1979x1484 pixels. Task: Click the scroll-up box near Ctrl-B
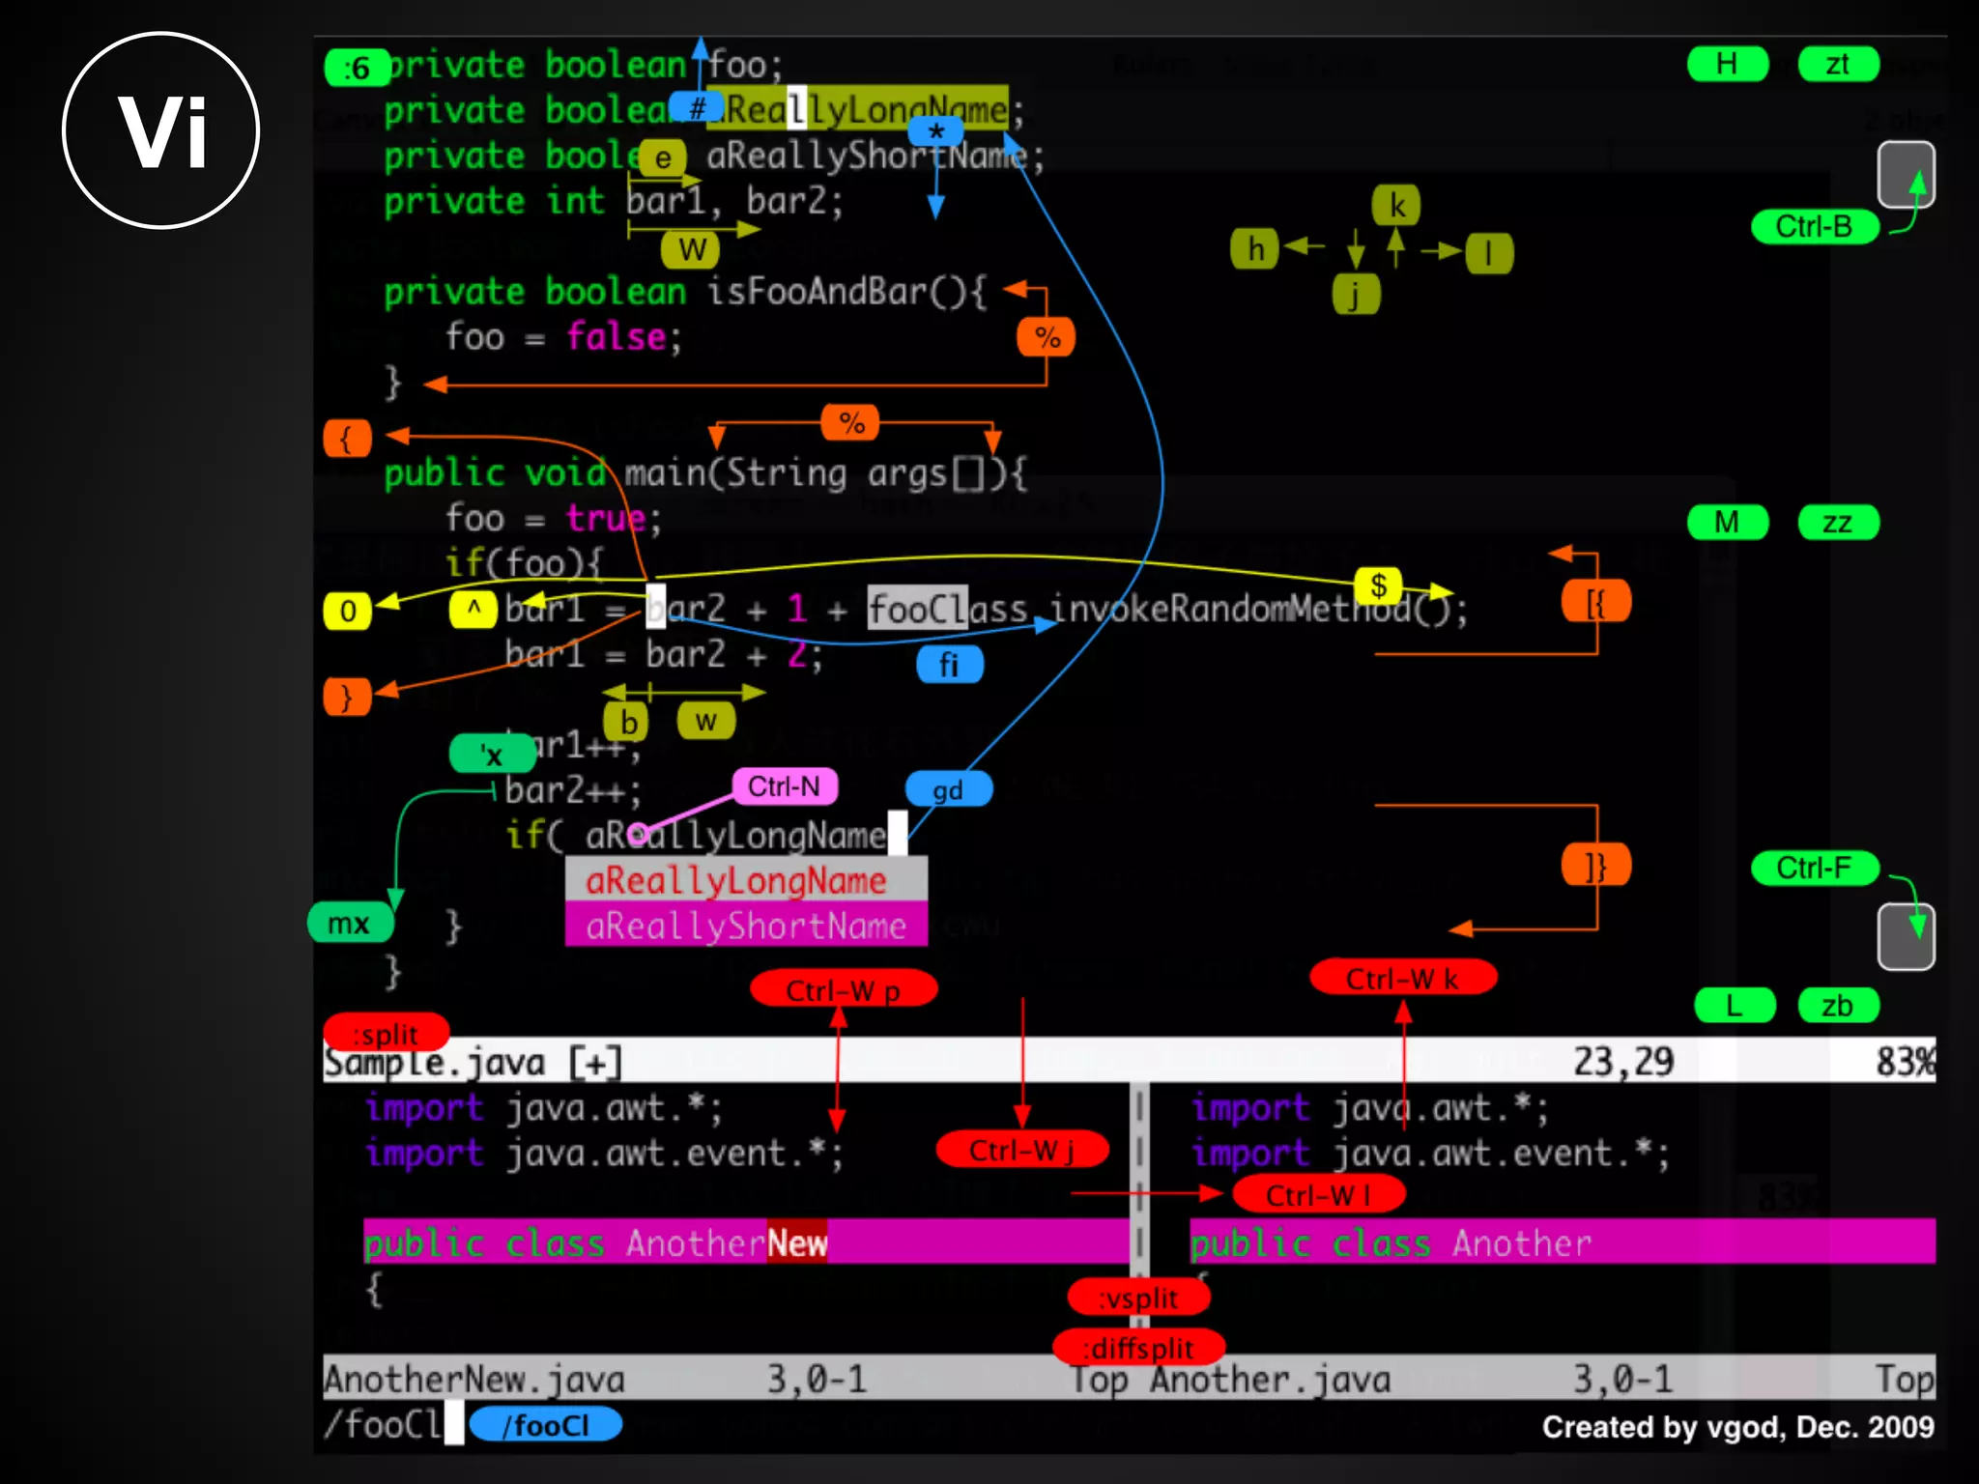pyautogui.click(x=1906, y=175)
